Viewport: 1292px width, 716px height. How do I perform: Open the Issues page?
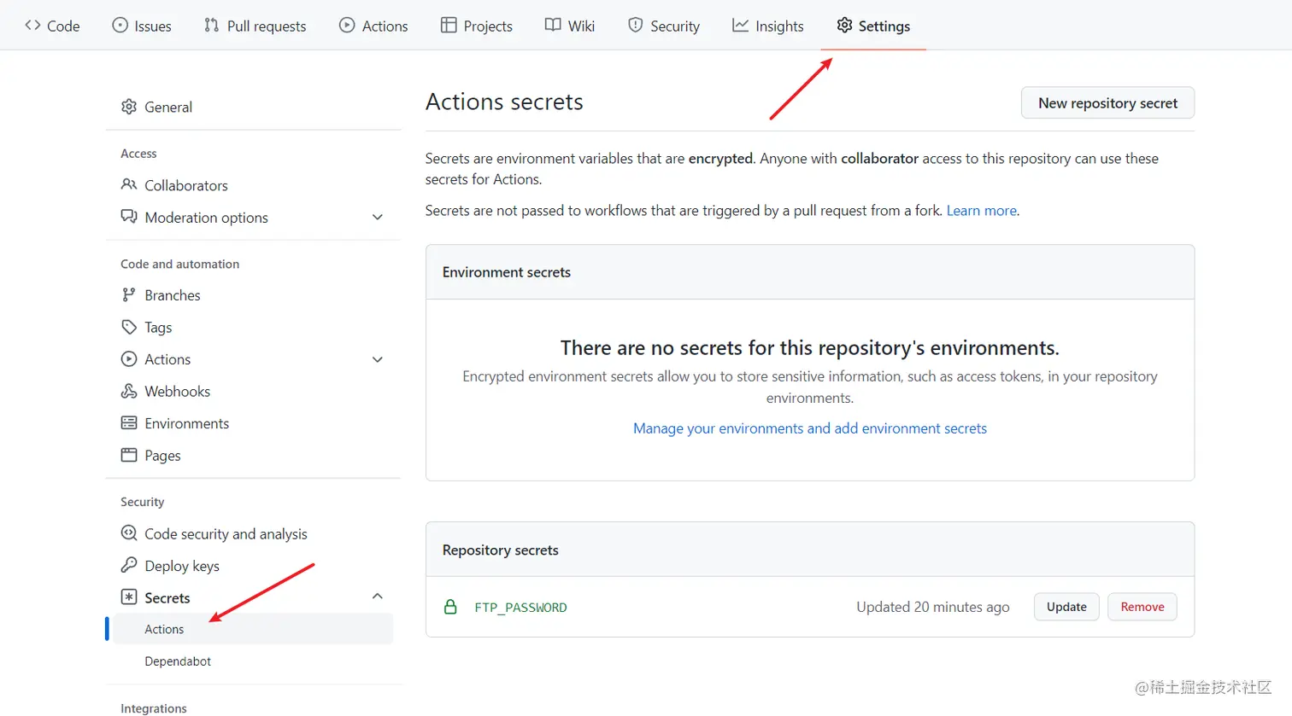click(x=142, y=26)
